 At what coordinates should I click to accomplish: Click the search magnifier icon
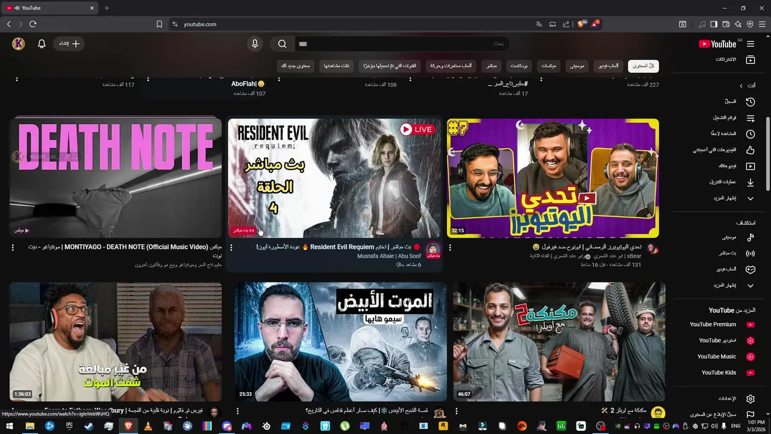tap(282, 44)
